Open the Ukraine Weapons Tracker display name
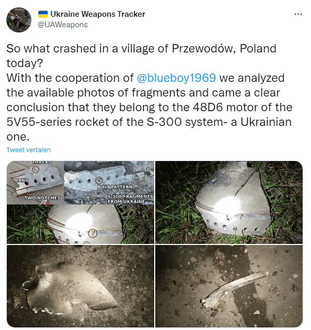Viewport: 311px width, 330px height. 98,14
